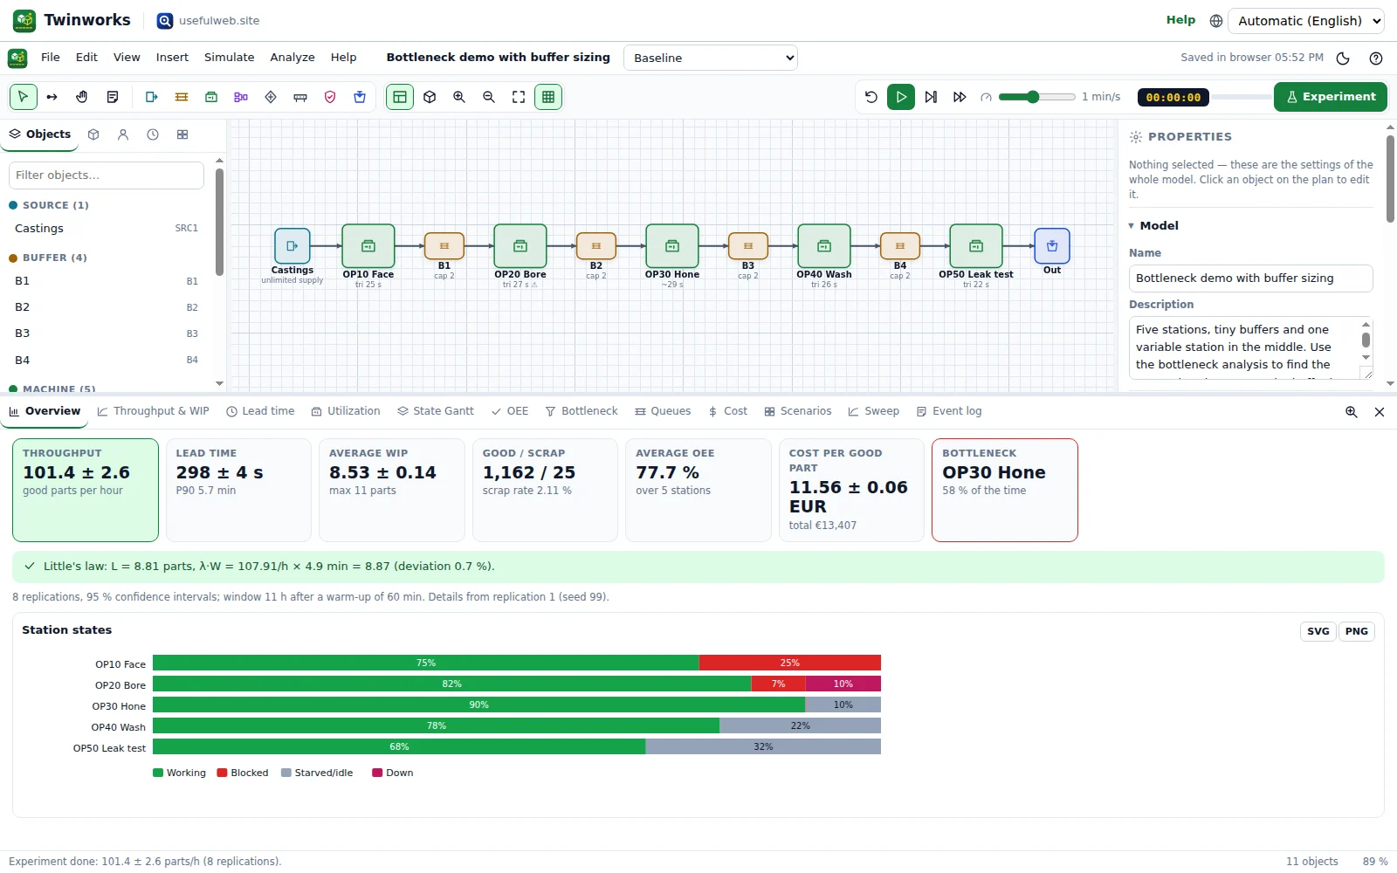Pick the note annotation tool

pyautogui.click(x=112, y=97)
